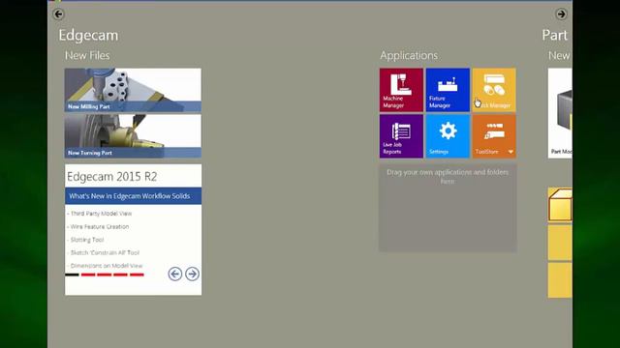Go to previous news slide arrow
This screenshot has width=620, height=348.
tap(175, 274)
